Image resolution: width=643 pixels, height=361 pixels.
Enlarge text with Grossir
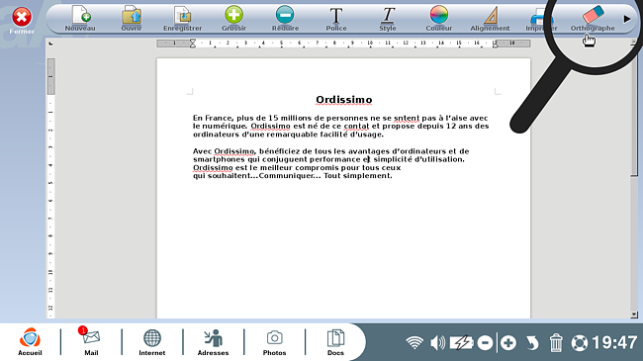pyautogui.click(x=233, y=19)
